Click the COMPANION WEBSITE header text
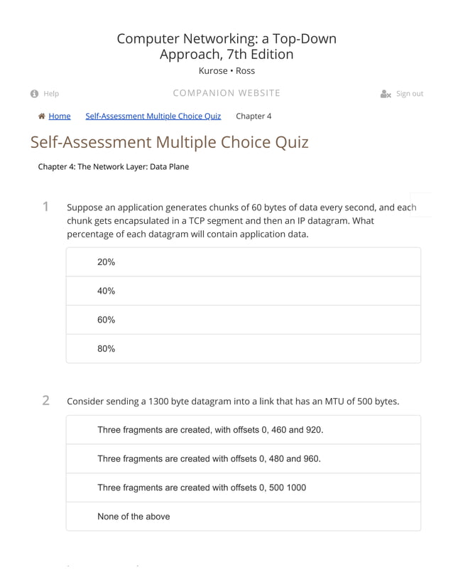Viewport: 453px width, 587px height. coord(226,93)
